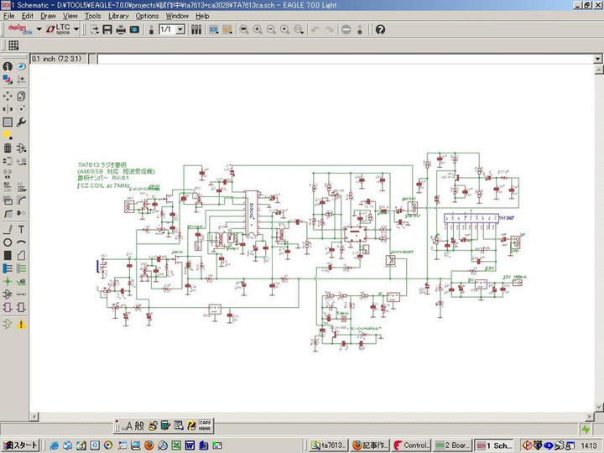604x453 pixels.
Task: Open the Library menu
Action: [118, 16]
